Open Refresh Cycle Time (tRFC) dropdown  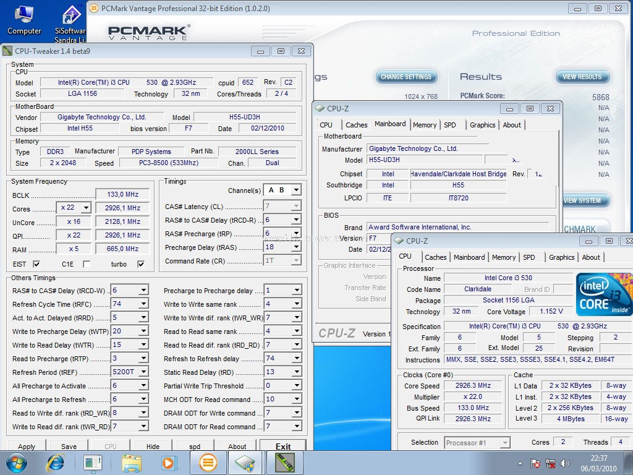pos(143,304)
